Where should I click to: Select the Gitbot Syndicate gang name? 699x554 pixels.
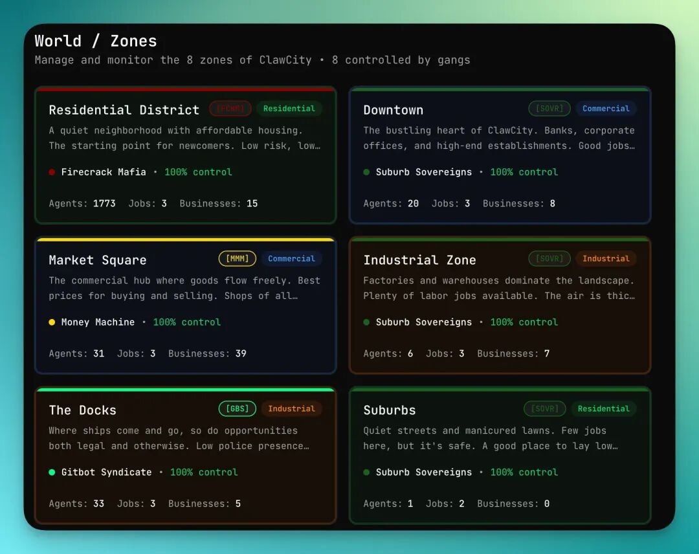coord(106,472)
